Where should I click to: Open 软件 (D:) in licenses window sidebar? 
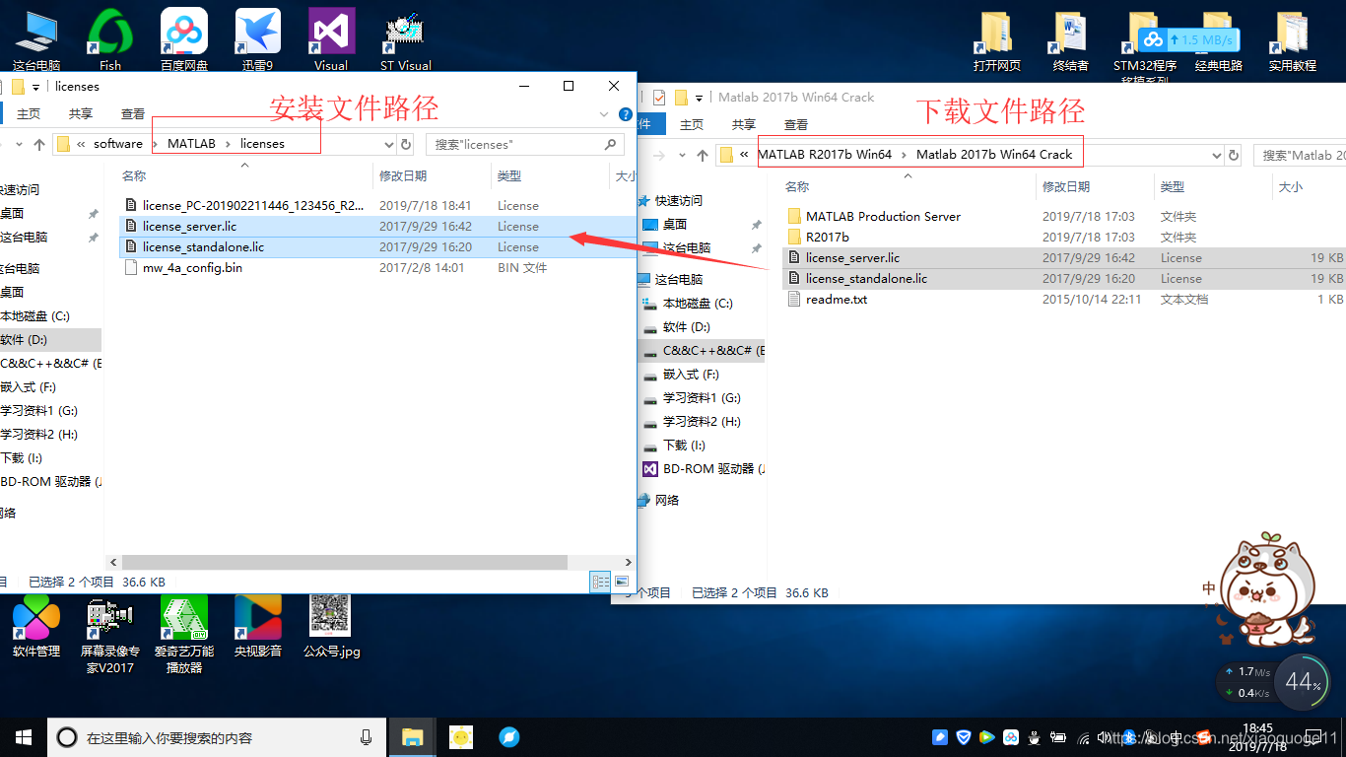(x=24, y=340)
